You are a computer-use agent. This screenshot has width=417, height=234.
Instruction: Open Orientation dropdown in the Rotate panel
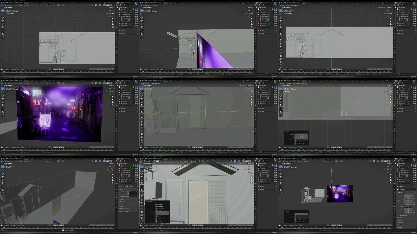click(x=301, y=218)
